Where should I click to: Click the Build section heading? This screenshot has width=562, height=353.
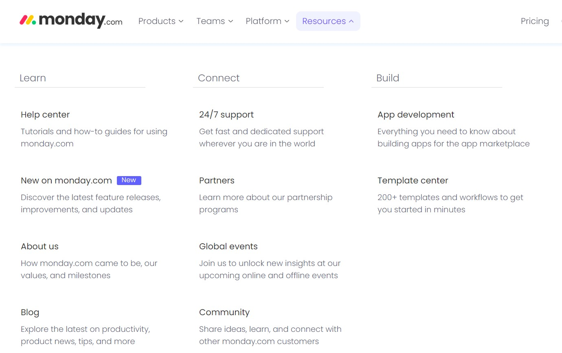(x=388, y=78)
